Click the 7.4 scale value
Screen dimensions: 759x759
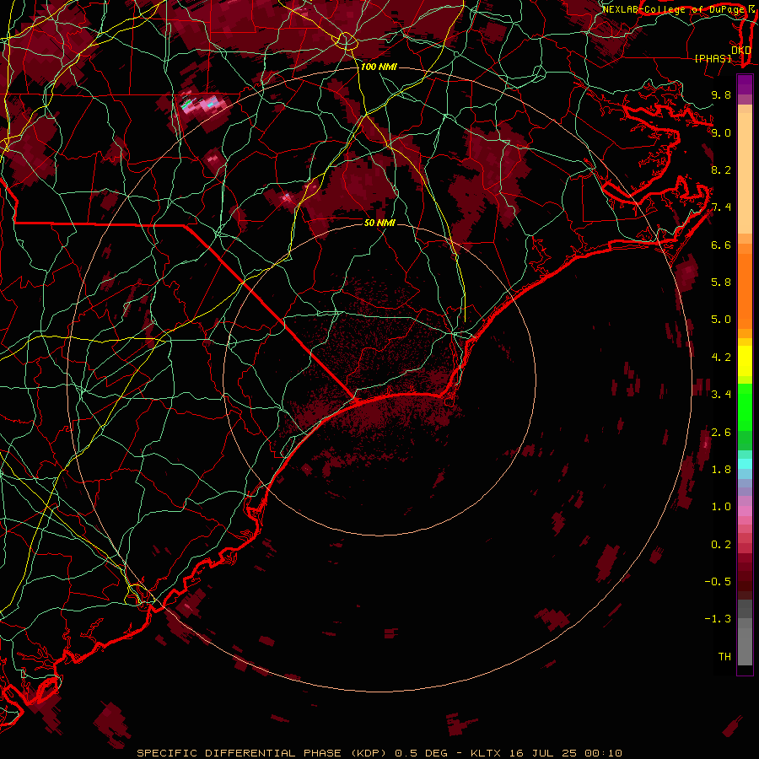(721, 207)
